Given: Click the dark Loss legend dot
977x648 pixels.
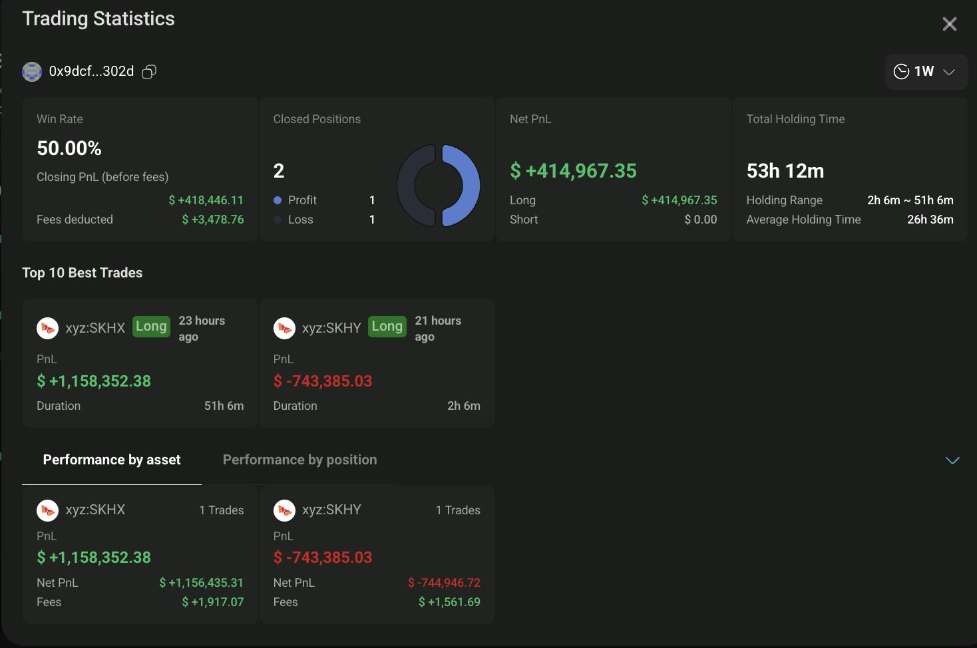Looking at the screenshot, I should click(278, 220).
